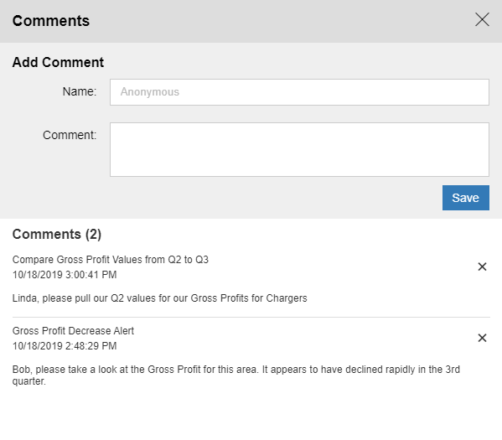Focus the Name field showing Anonymous
The width and height of the screenshot is (502, 440).
299,92
